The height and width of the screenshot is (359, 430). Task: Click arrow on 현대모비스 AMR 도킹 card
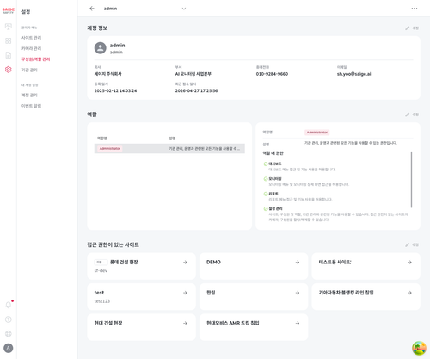298,323
